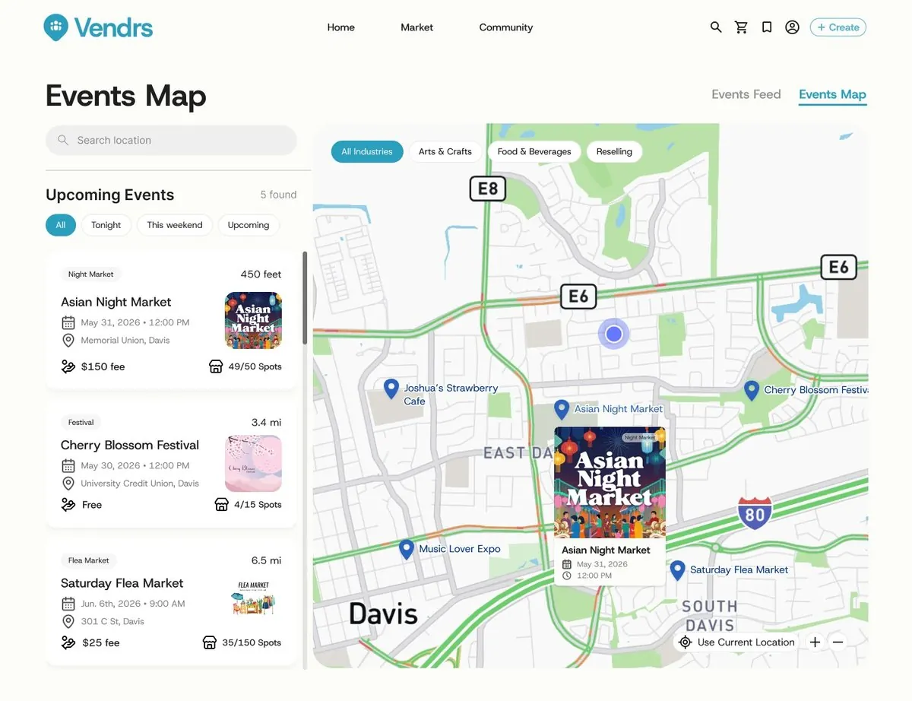Click the Interstate 80 shield on map
912x701 pixels.
pos(754,514)
